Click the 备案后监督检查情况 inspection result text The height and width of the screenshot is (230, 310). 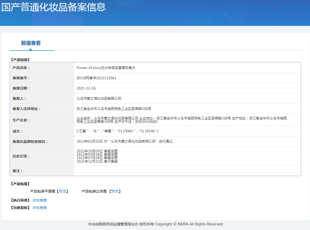point(124,141)
